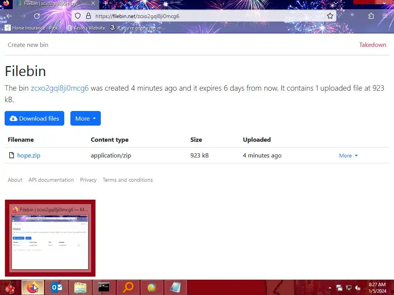Open the orange magnifier search app
This screenshot has height=295, width=394.
coord(128,287)
